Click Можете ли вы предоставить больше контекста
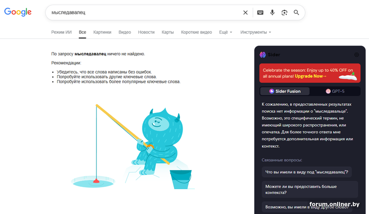 [x=309, y=189]
